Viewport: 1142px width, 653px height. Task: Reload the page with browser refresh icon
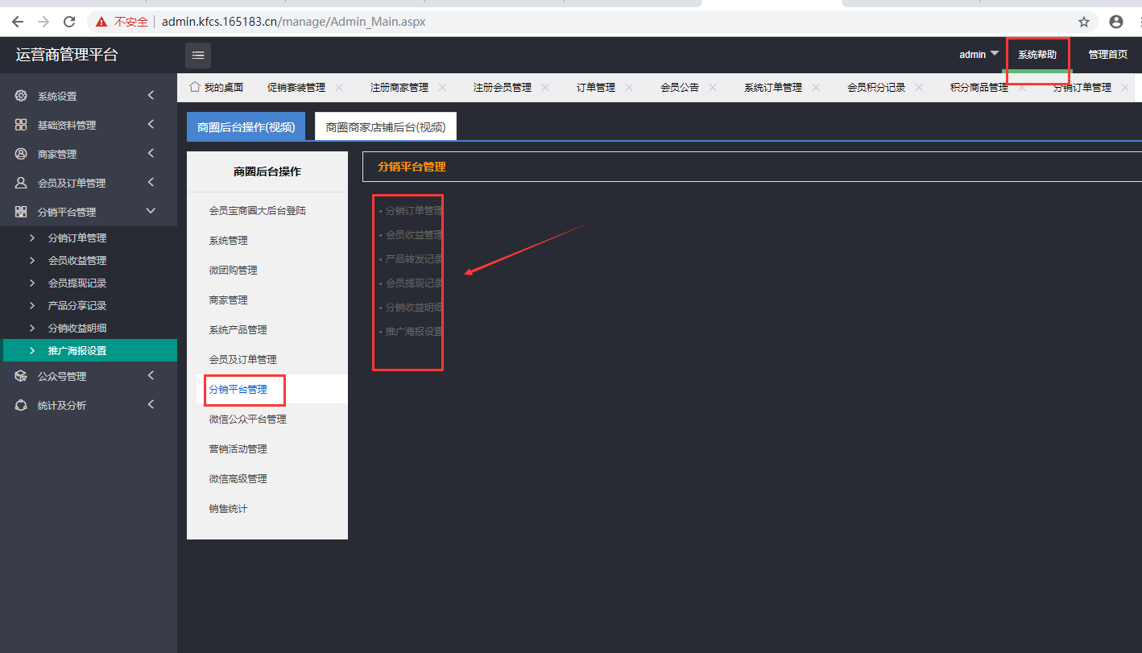[x=69, y=22]
